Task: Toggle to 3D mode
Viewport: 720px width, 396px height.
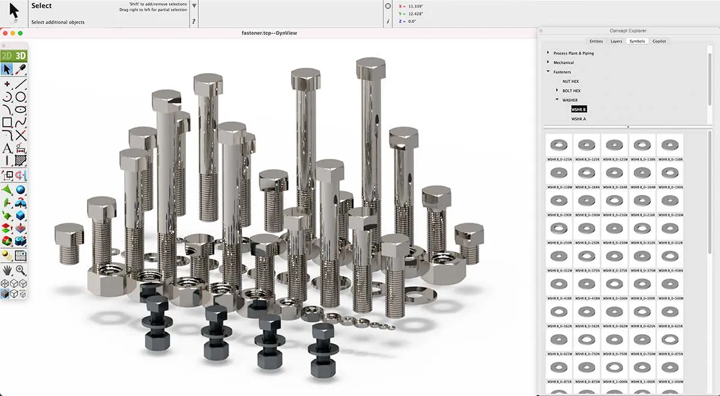Action: pos(20,54)
